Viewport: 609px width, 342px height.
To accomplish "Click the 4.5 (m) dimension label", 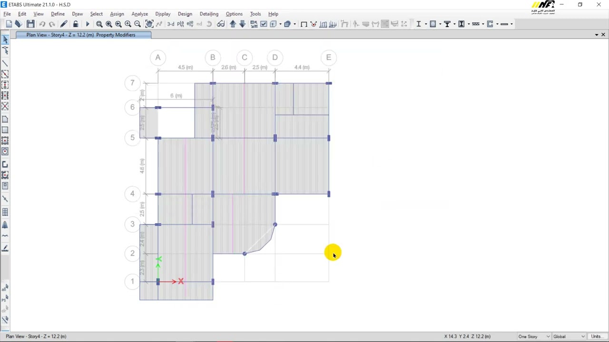I will coord(186,67).
